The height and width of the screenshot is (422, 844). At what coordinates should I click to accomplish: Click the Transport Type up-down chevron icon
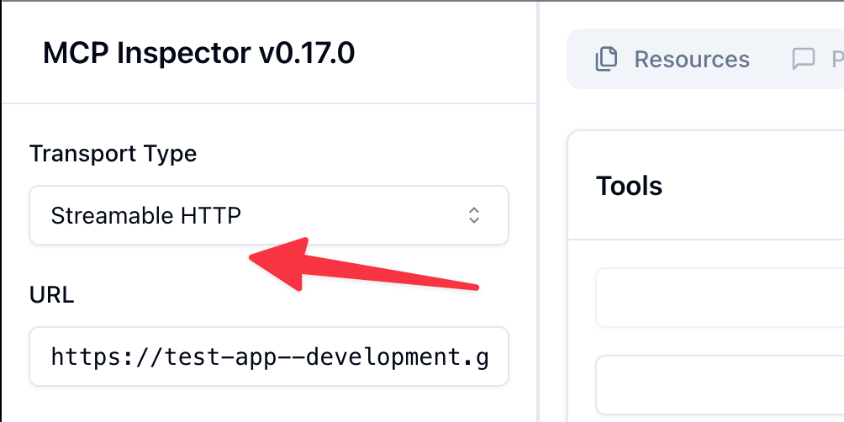point(474,215)
